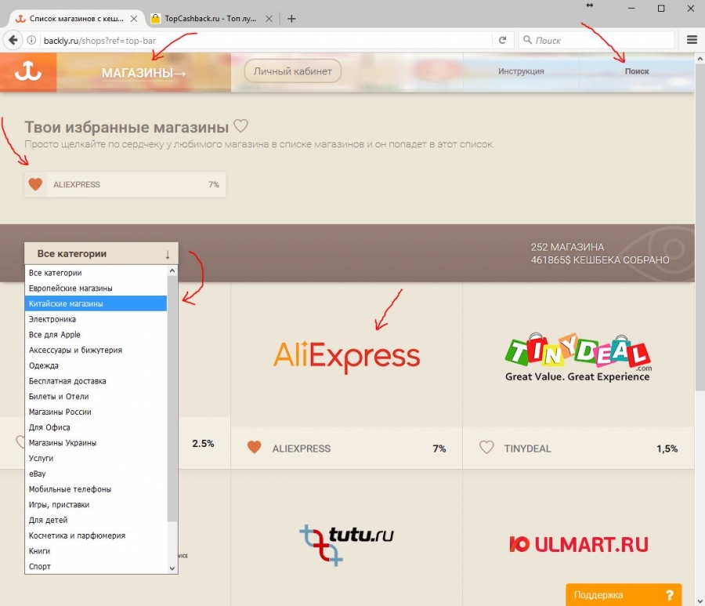Select Китайские магазины category
This screenshot has width=705, height=606.
point(96,303)
